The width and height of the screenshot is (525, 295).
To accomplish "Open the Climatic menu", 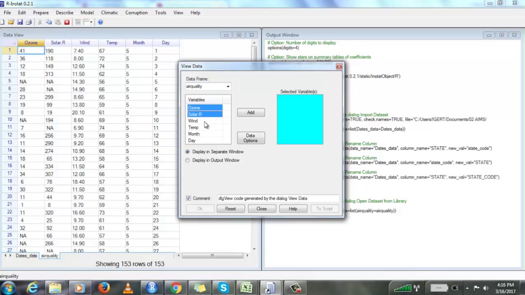I will tap(110, 13).
